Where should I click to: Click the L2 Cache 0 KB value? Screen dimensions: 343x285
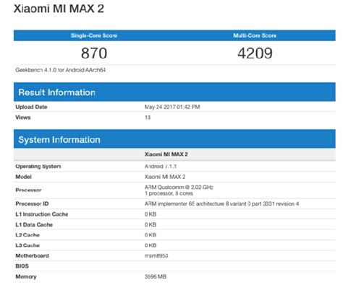(x=151, y=235)
